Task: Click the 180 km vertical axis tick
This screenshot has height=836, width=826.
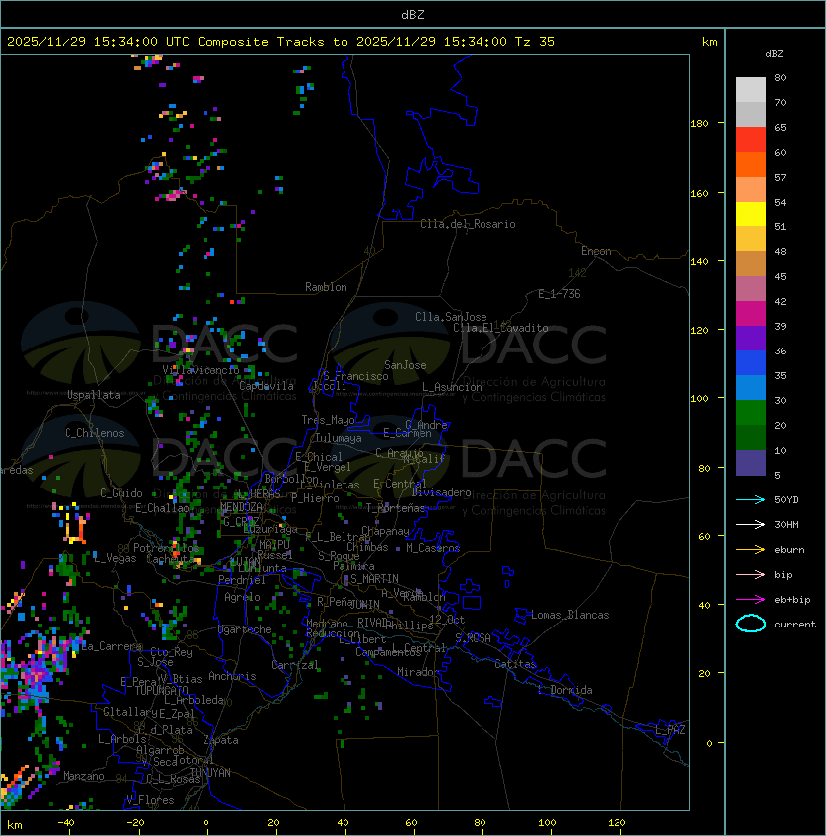Action: [x=700, y=124]
